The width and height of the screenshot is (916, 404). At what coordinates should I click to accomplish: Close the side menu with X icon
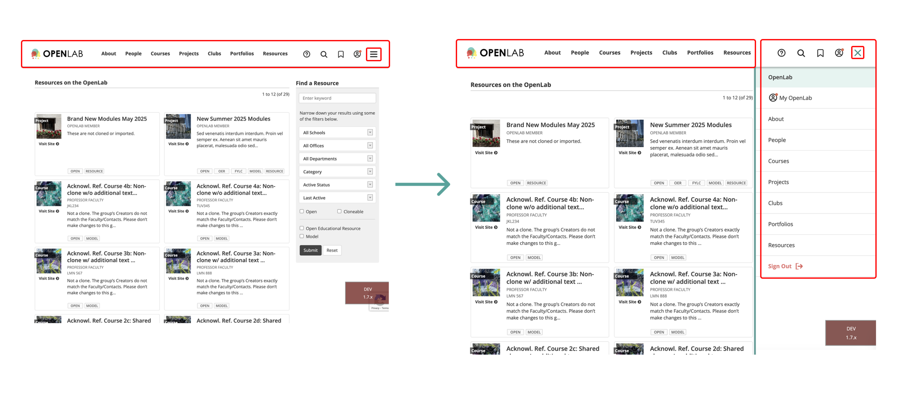click(x=857, y=53)
